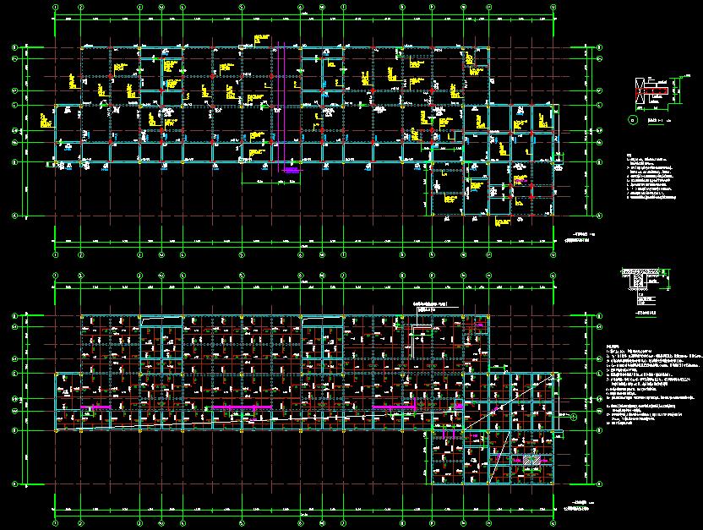703x530 pixels.
Task: Click the circled axis marker right of lower plan
Action: point(574,416)
